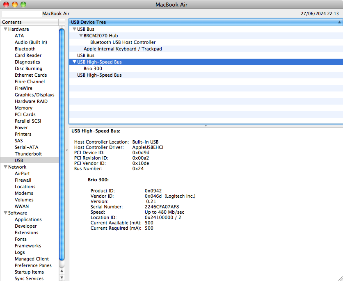The width and height of the screenshot is (343, 281).
Task: Select the Brio 300 device row
Action: point(206,69)
